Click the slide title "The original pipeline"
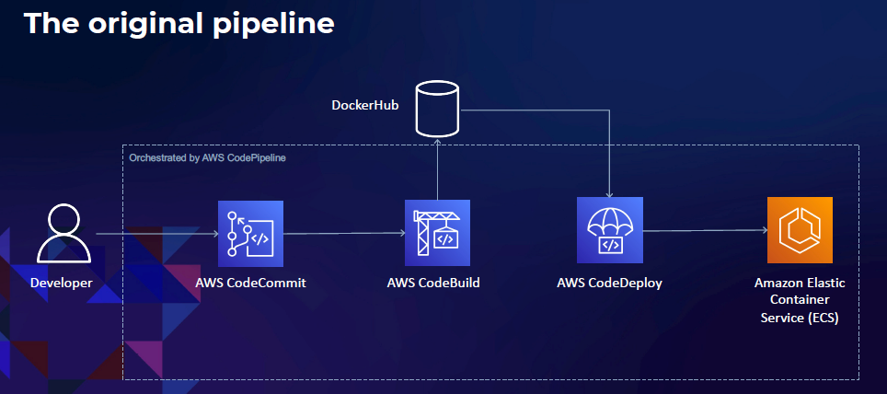The image size is (887, 394). pos(179,23)
